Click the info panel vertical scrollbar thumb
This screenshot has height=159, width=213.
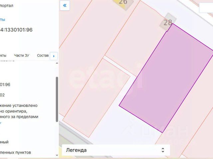coord(57,99)
